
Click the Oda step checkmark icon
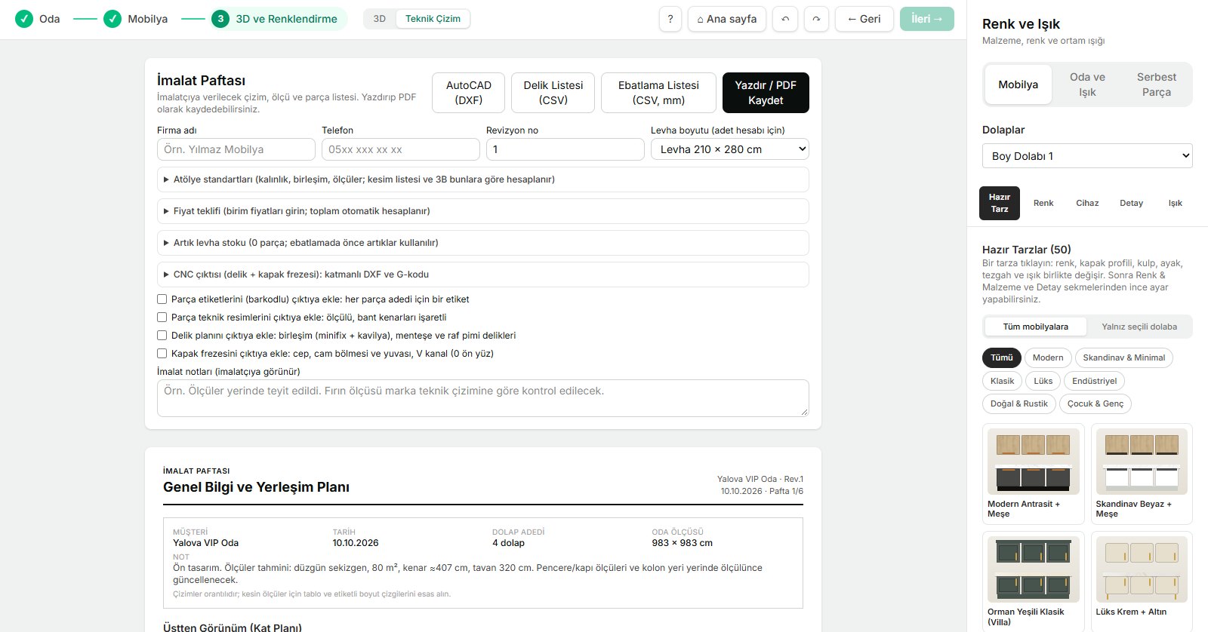(24, 19)
